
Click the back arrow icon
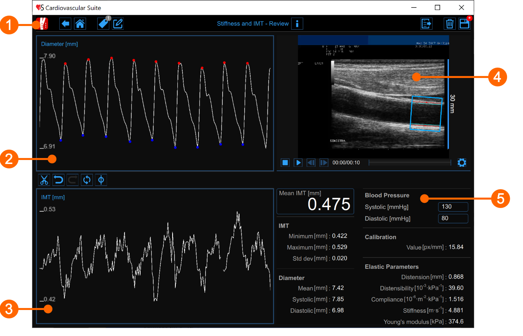coord(65,24)
